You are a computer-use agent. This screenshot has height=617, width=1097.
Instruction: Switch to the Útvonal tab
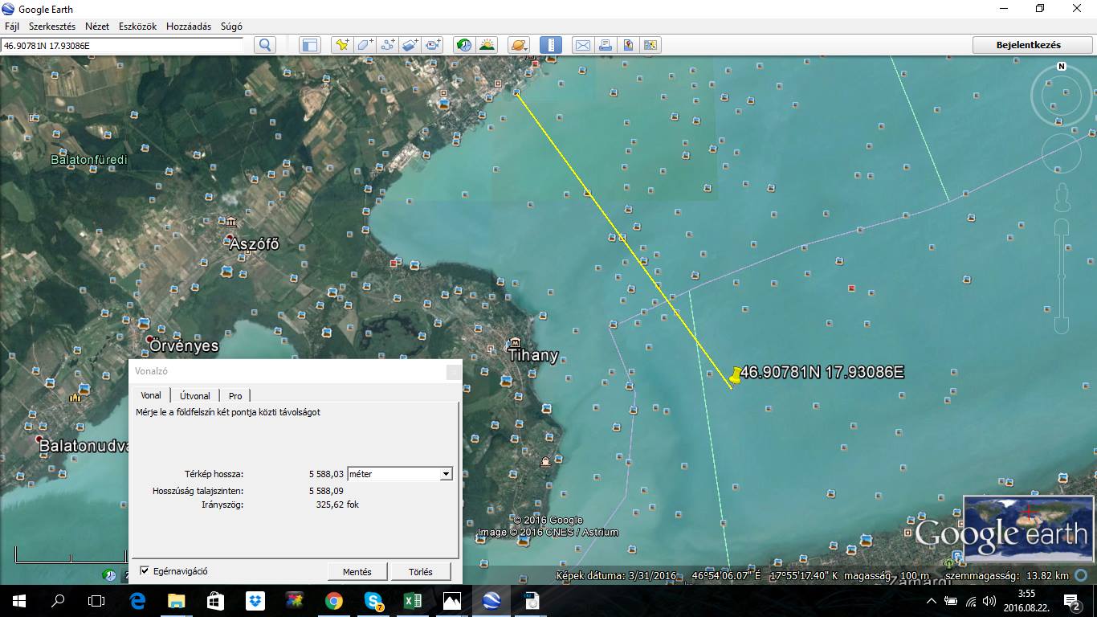point(194,395)
